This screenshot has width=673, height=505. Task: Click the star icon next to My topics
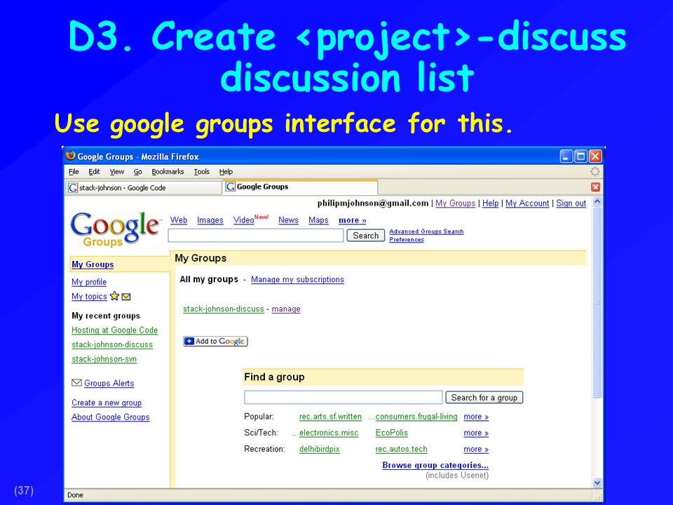[114, 296]
